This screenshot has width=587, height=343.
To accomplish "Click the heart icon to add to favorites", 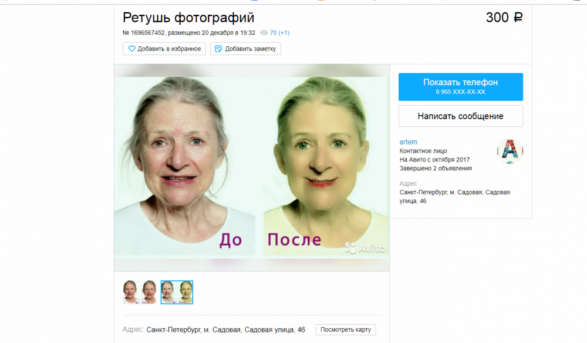I will (x=132, y=49).
